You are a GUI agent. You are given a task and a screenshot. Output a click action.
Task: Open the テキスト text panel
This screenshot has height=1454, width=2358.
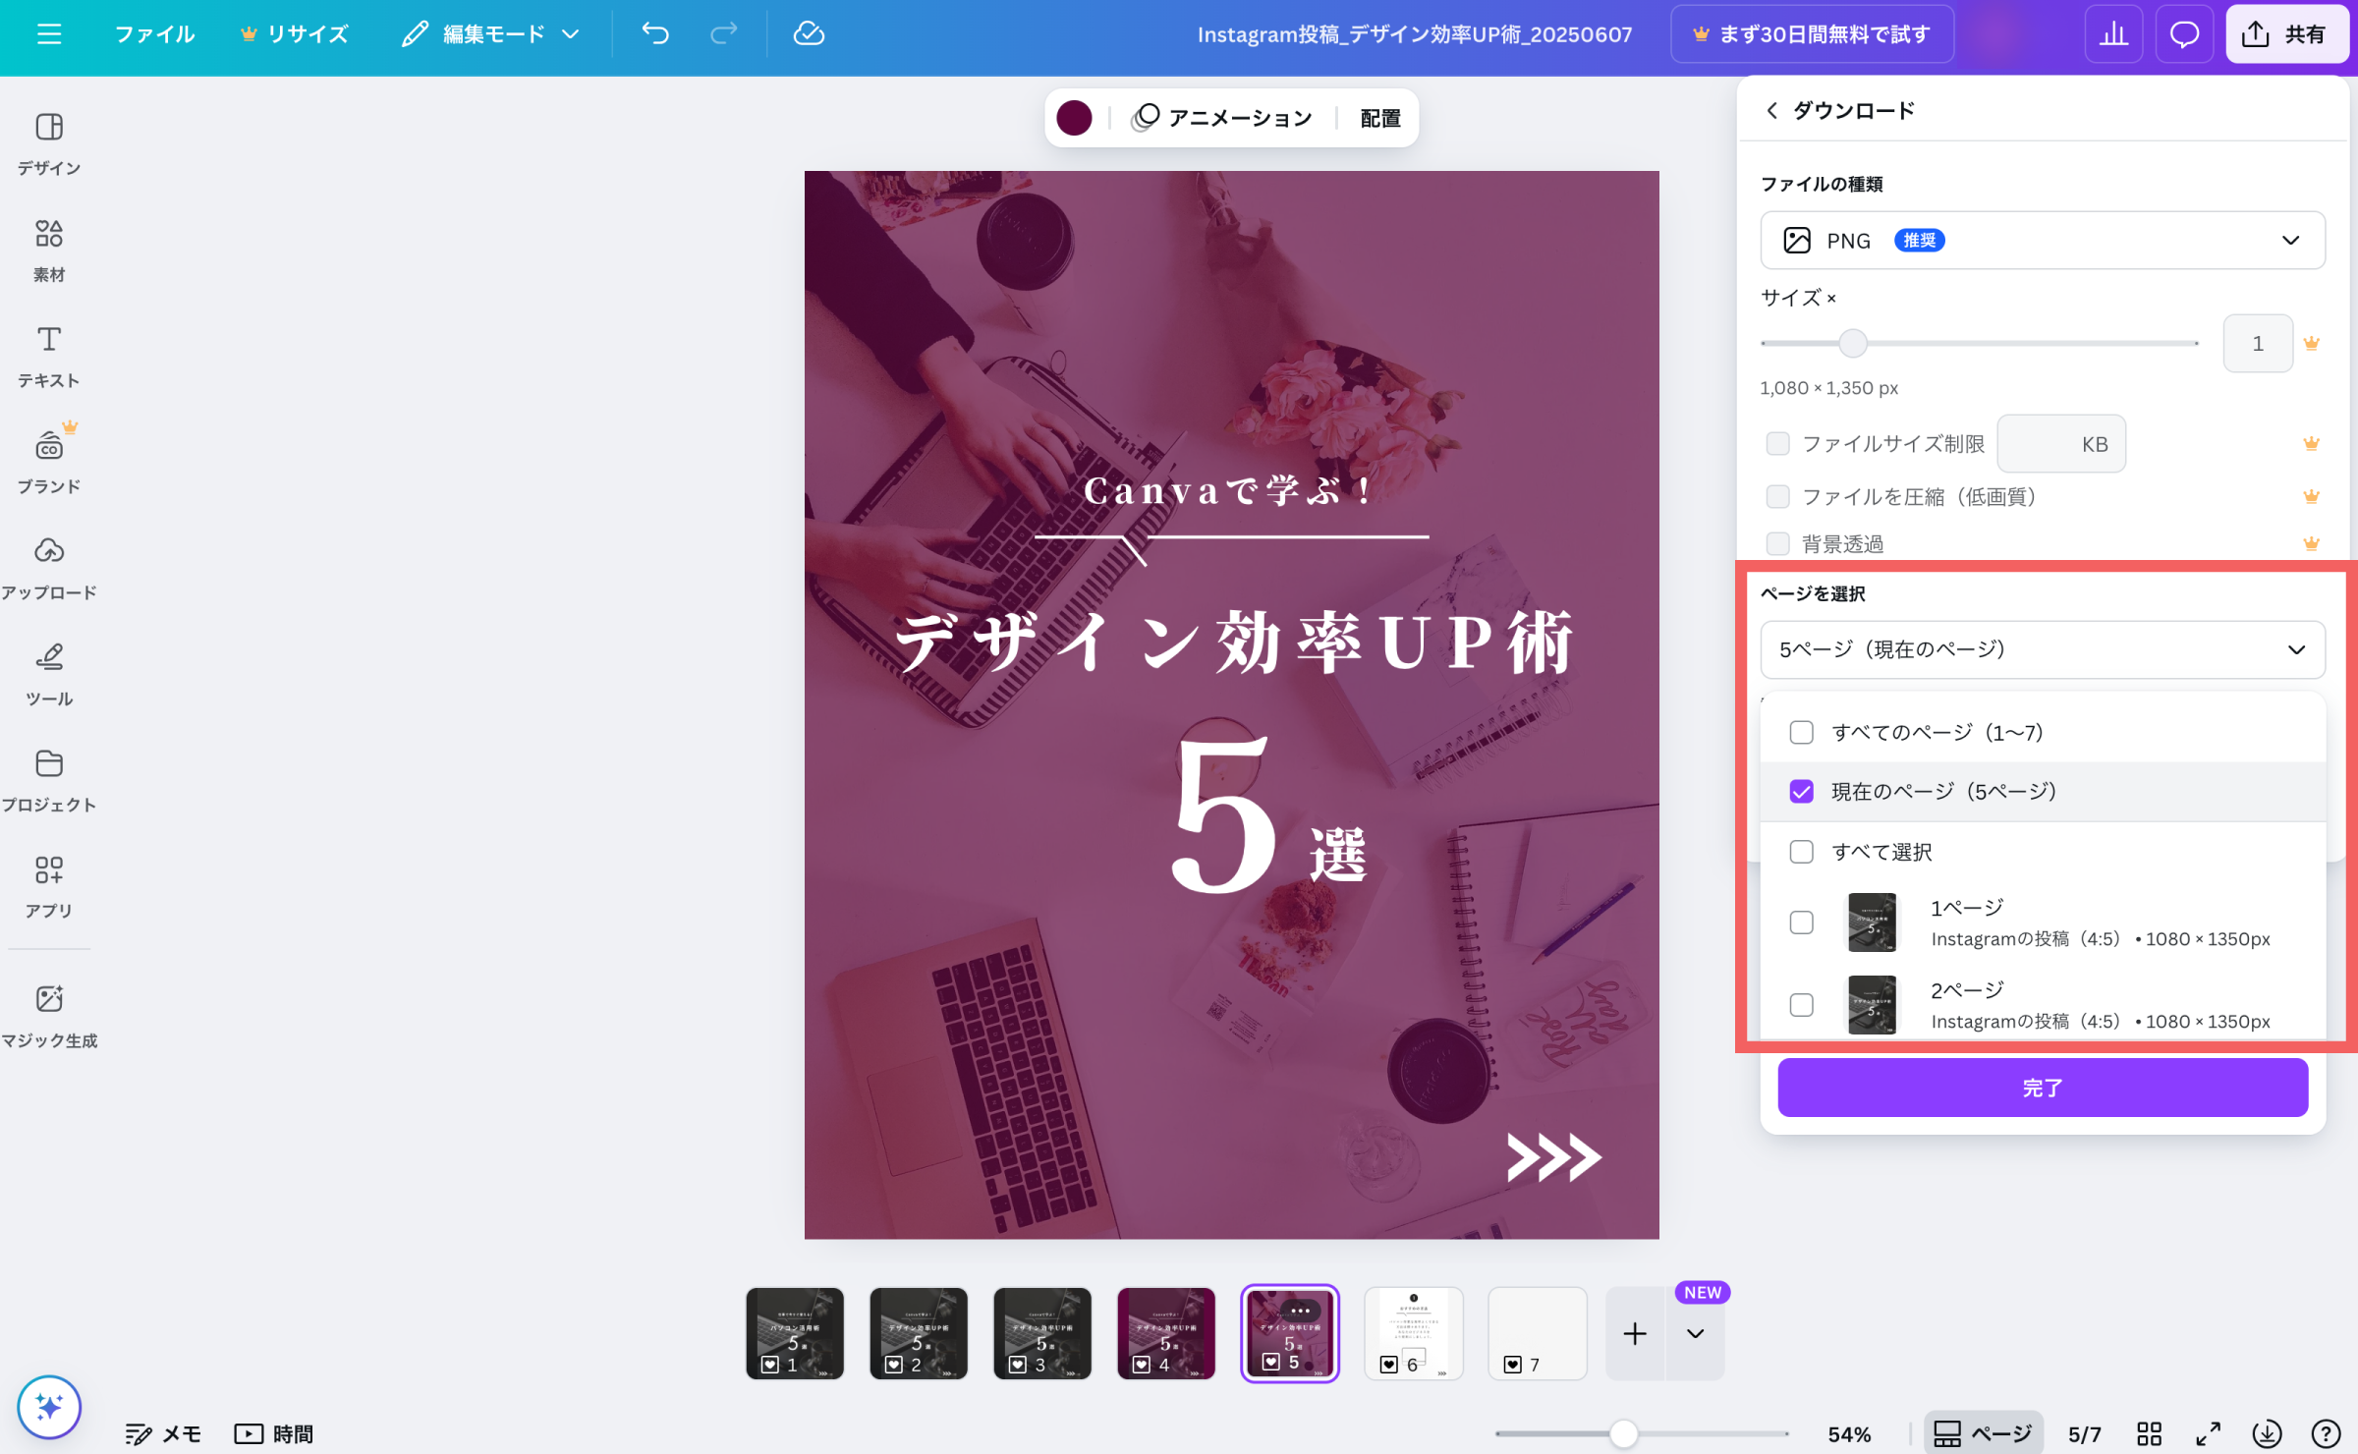49,356
